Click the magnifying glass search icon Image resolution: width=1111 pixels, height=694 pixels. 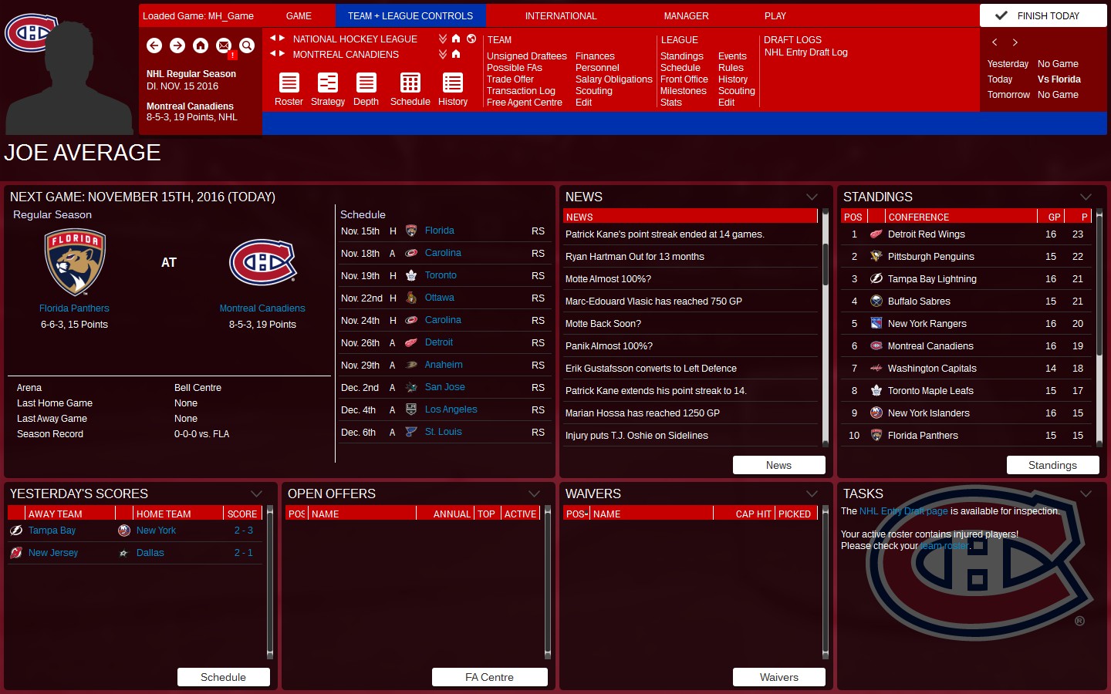tap(245, 46)
